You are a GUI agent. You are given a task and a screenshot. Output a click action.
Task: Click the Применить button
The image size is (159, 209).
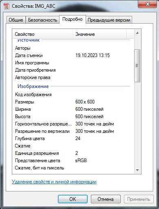click(x=139, y=199)
